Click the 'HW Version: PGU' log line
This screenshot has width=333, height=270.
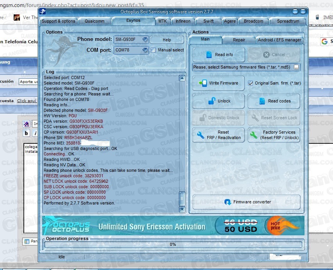60,116
